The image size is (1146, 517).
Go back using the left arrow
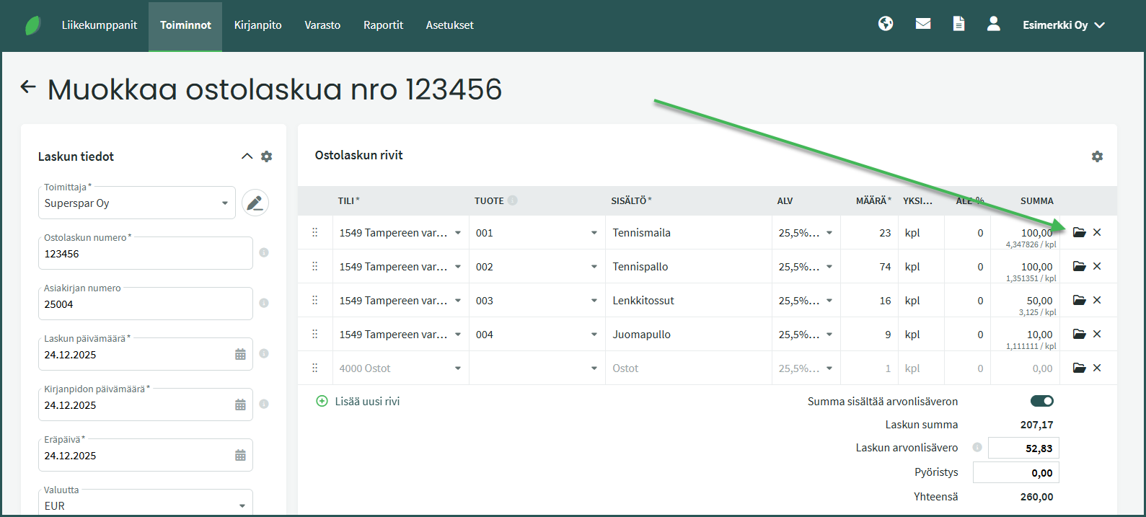[28, 87]
